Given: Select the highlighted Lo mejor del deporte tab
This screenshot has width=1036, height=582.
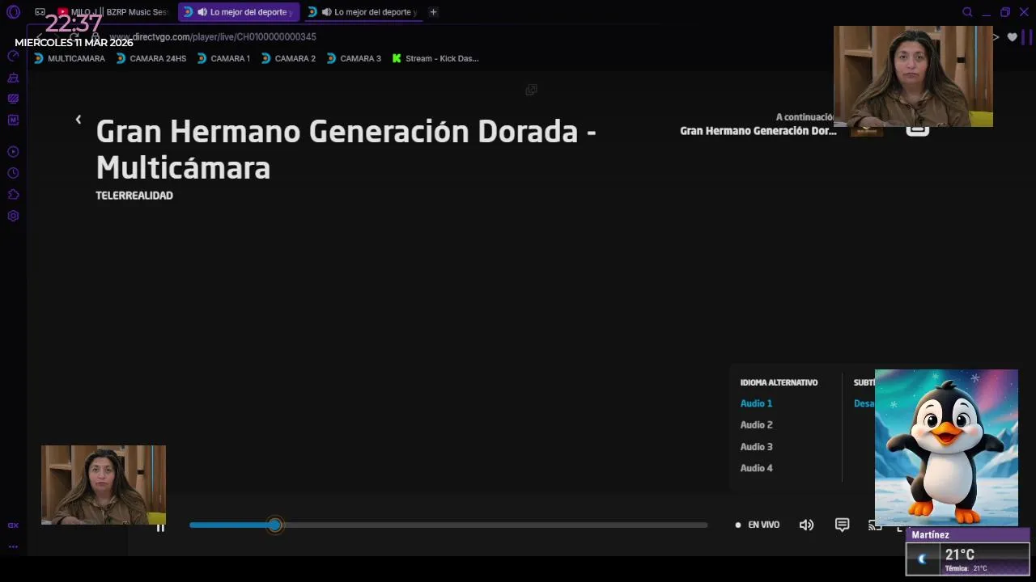Looking at the screenshot, I should point(239,12).
